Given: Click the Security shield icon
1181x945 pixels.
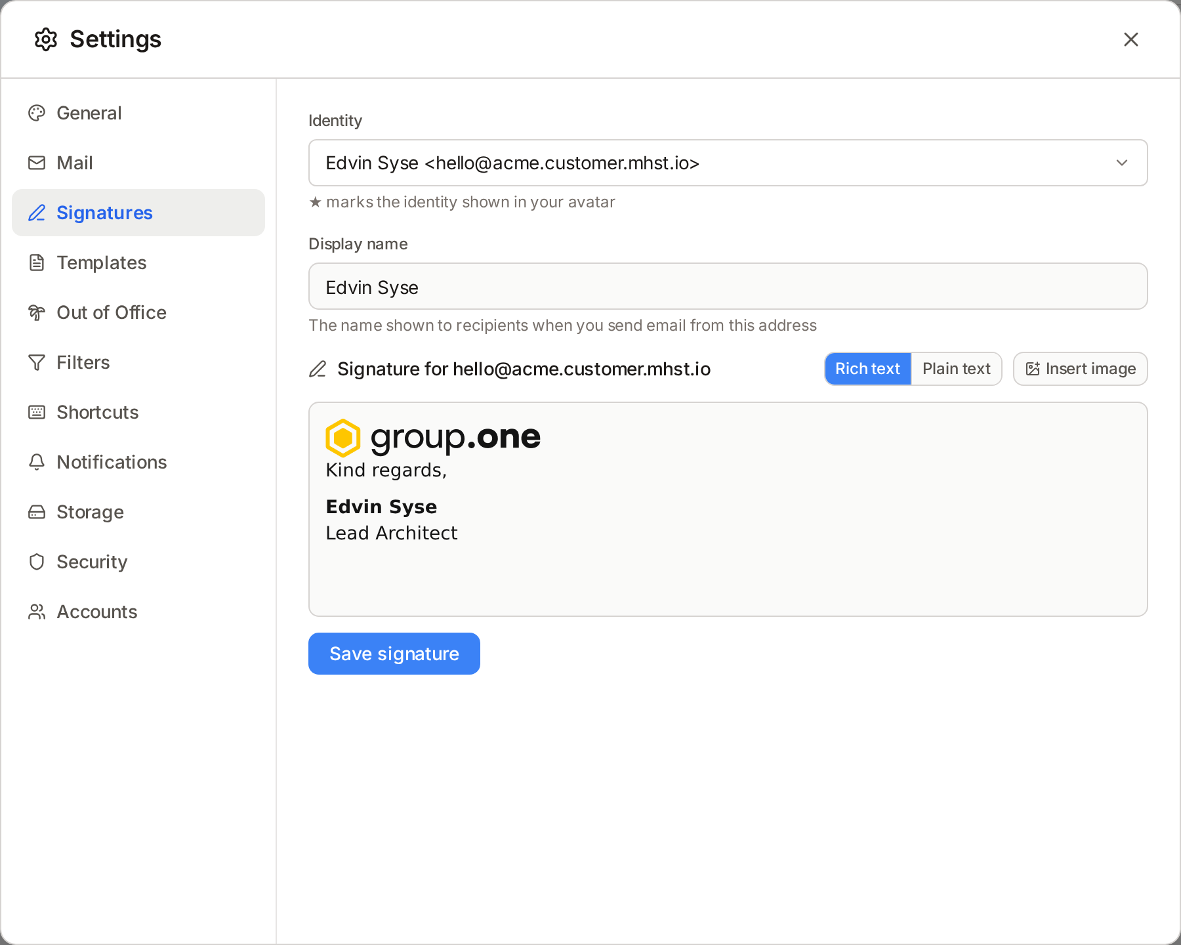Looking at the screenshot, I should pos(37,562).
